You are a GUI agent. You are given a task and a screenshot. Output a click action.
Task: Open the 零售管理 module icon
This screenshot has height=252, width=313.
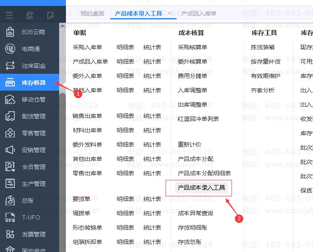click(x=10, y=133)
